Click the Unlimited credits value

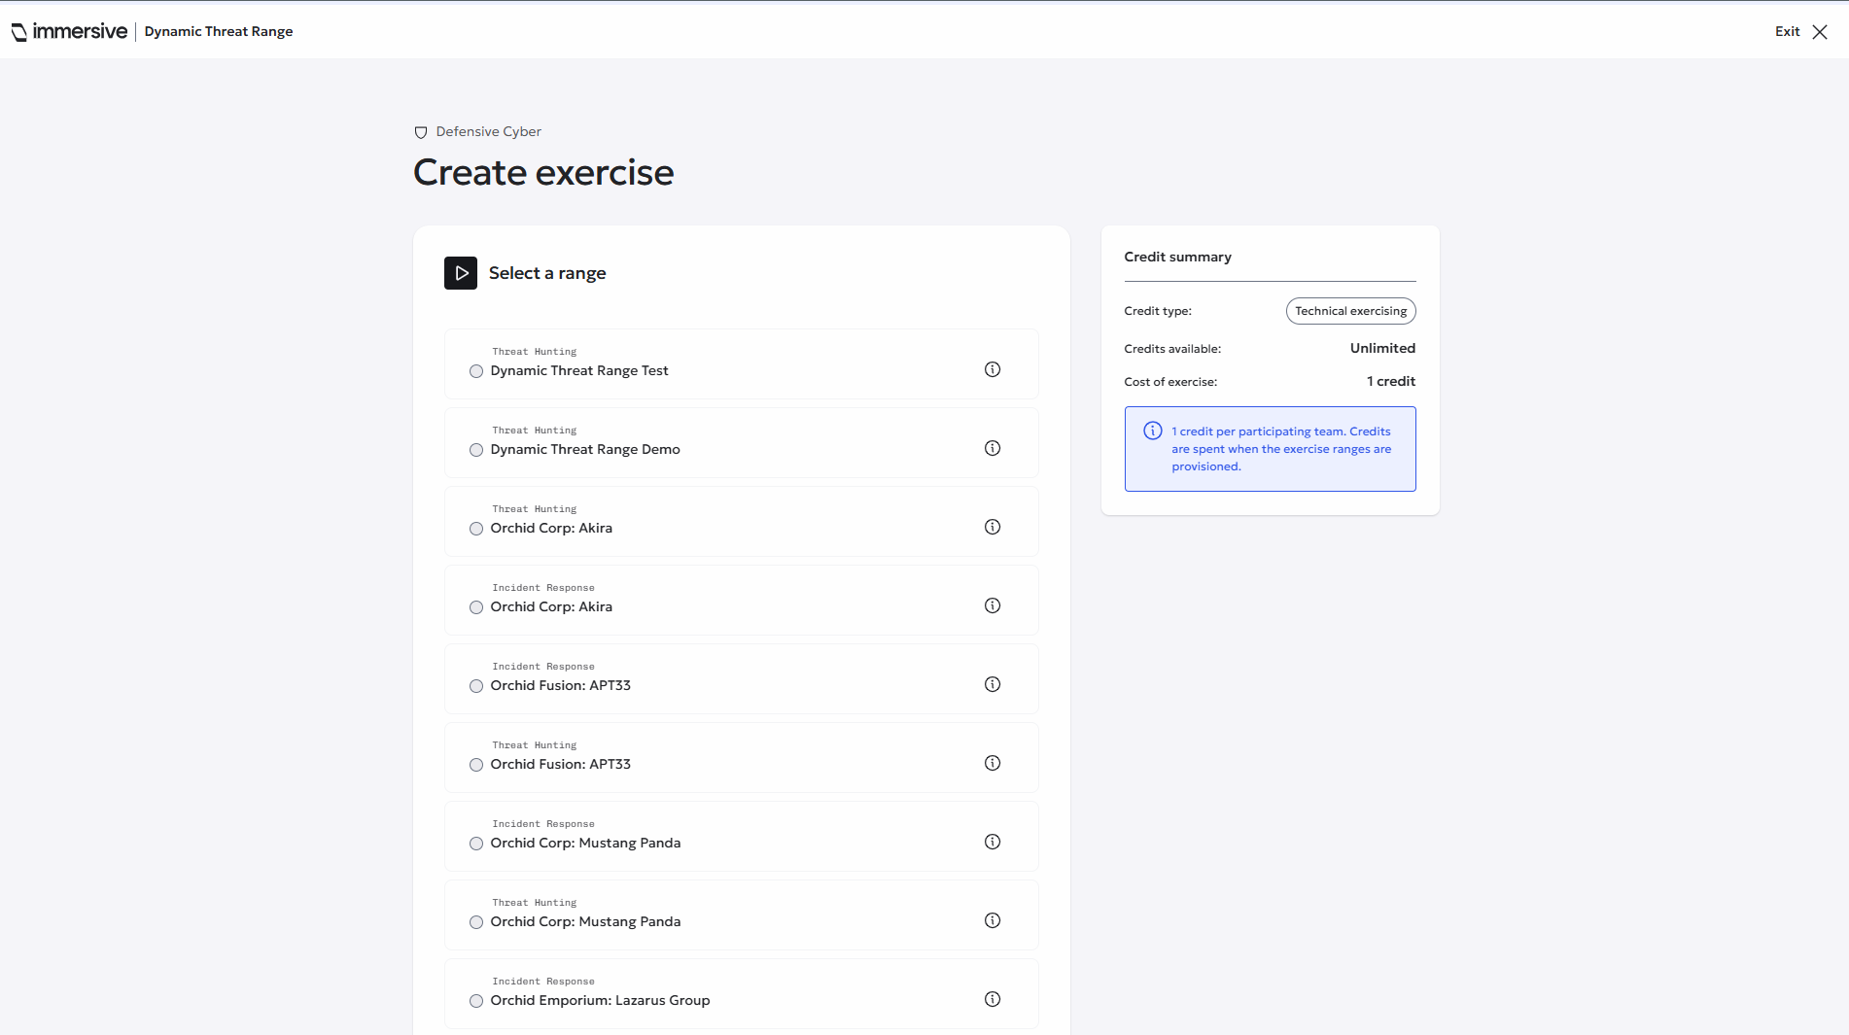coord(1382,348)
